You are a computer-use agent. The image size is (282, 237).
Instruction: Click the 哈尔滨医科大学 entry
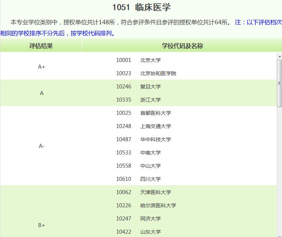pyautogui.click(x=158, y=205)
